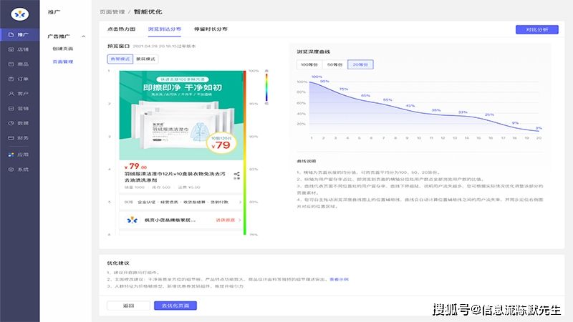Click the product title text in preview

pyautogui.click(x=175, y=177)
